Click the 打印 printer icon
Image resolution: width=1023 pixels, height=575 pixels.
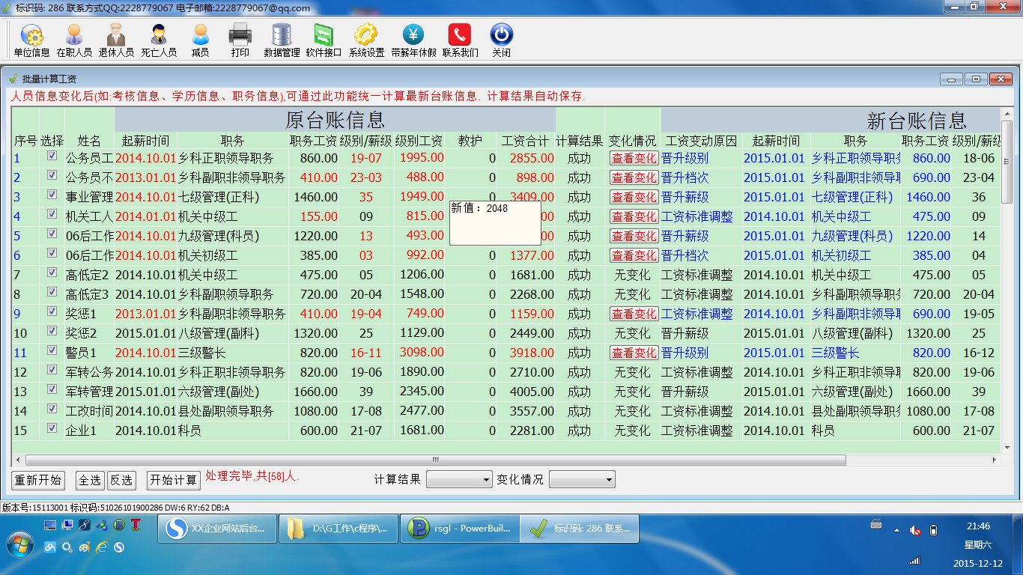240,35
